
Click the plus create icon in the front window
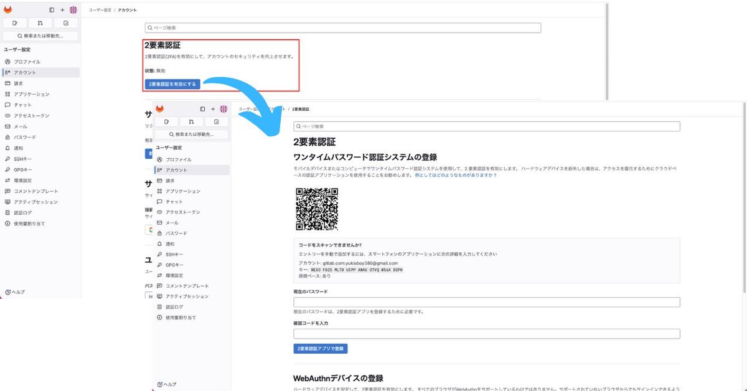pyautogui.click(x=213, y=108)
